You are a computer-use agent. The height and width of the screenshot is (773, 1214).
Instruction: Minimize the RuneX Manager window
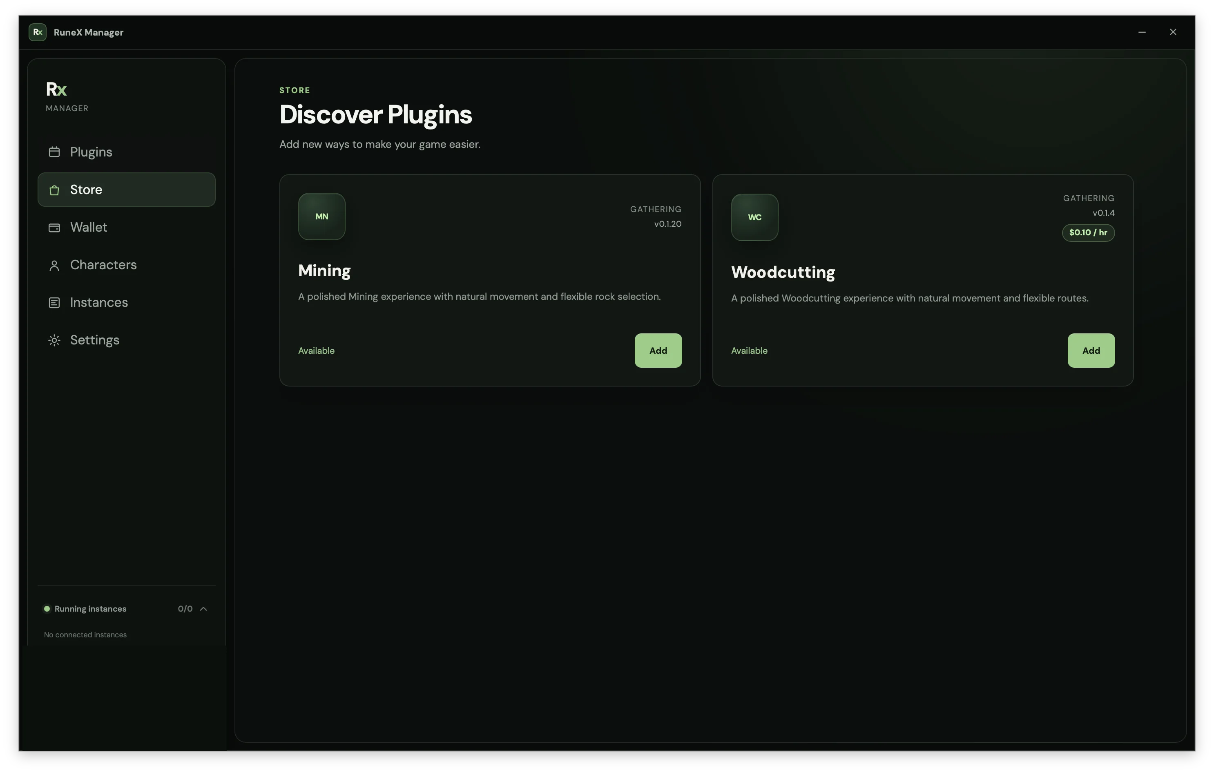point(1142,32)
